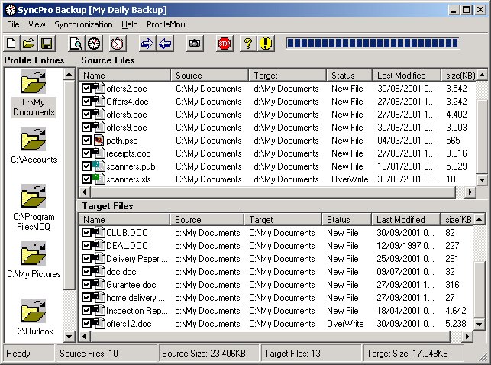Click the up arrow of Profile Entries scrollbar
This screenshot has height=365, width=491.
[69, 75]
